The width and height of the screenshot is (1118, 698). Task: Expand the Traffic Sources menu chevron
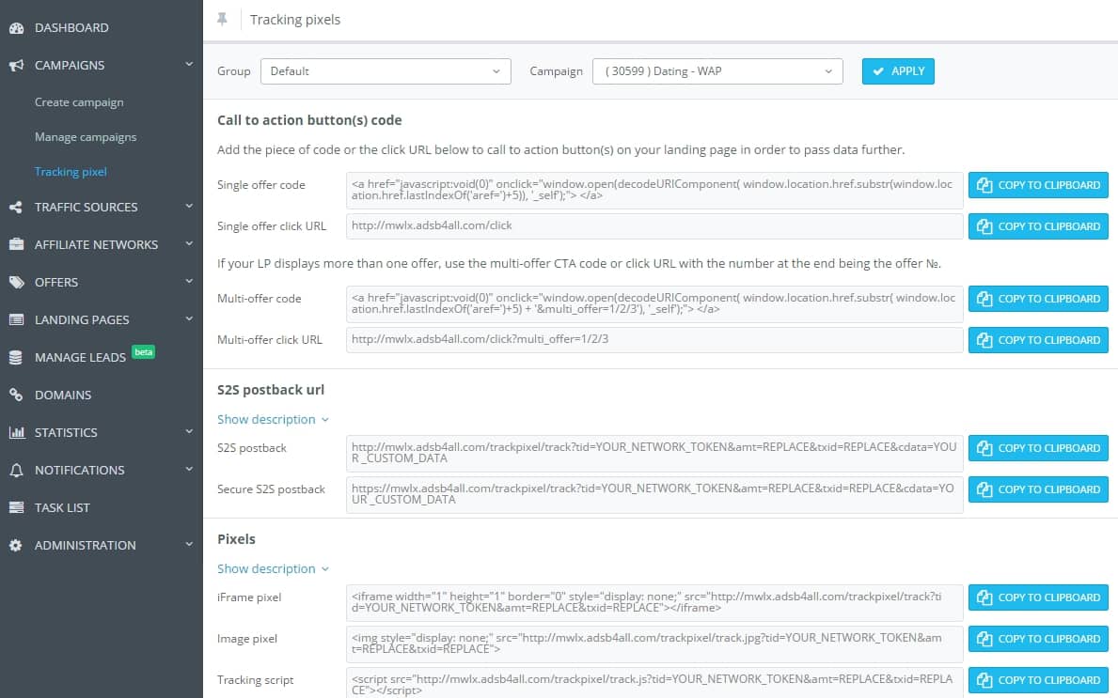(x=189, y=206)
